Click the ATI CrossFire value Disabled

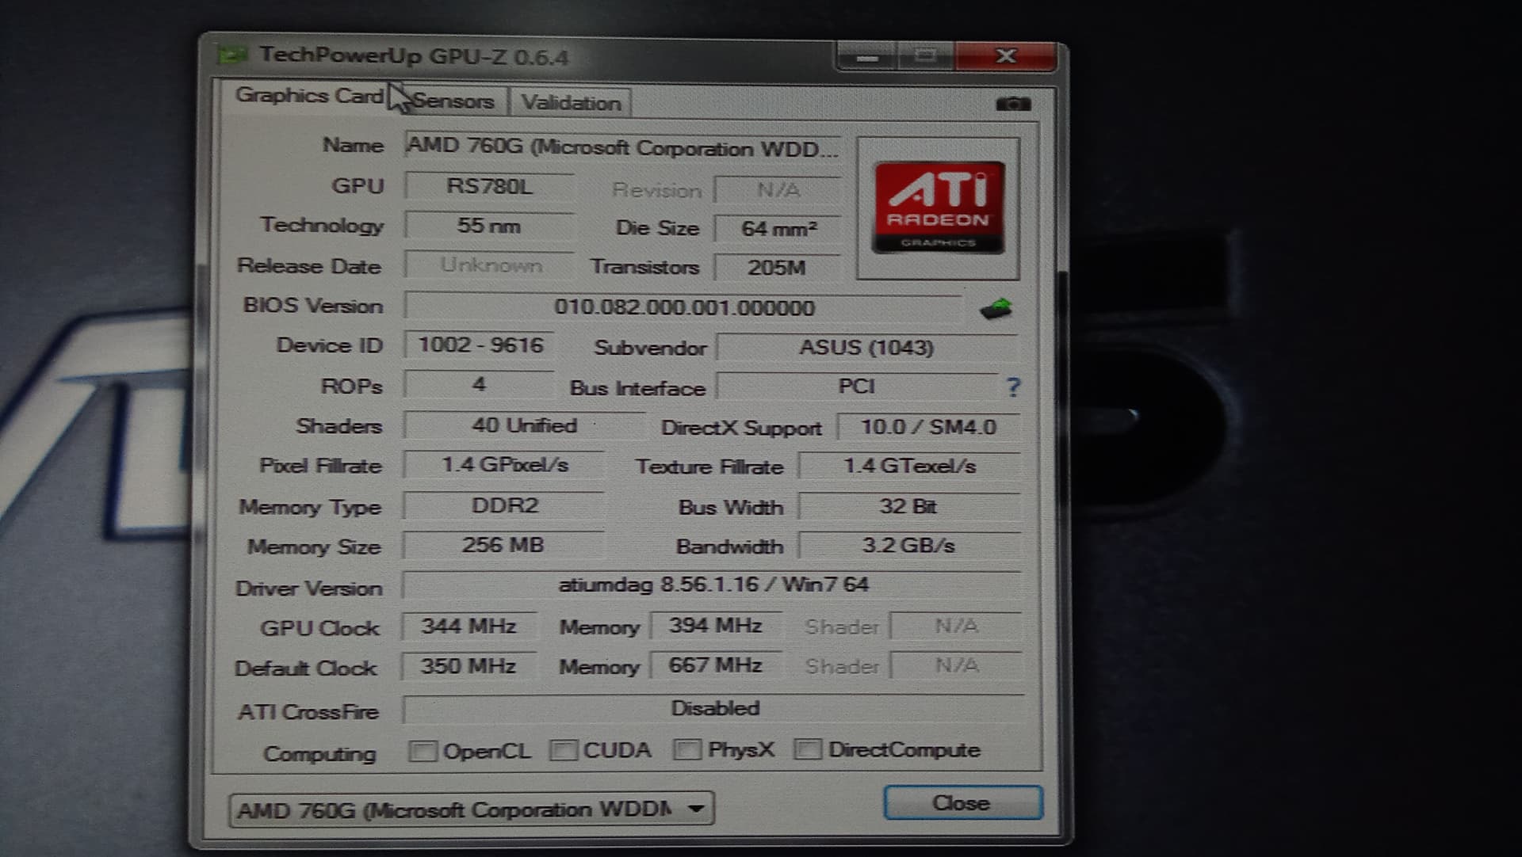click(714, 709)
